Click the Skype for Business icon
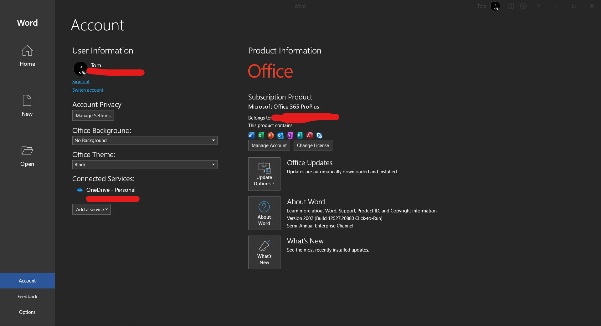Viewport: 601px width, 326px height. tap(319, 135)
